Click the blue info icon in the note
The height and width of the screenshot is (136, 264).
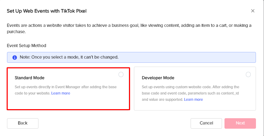click(x=15, y=58)
